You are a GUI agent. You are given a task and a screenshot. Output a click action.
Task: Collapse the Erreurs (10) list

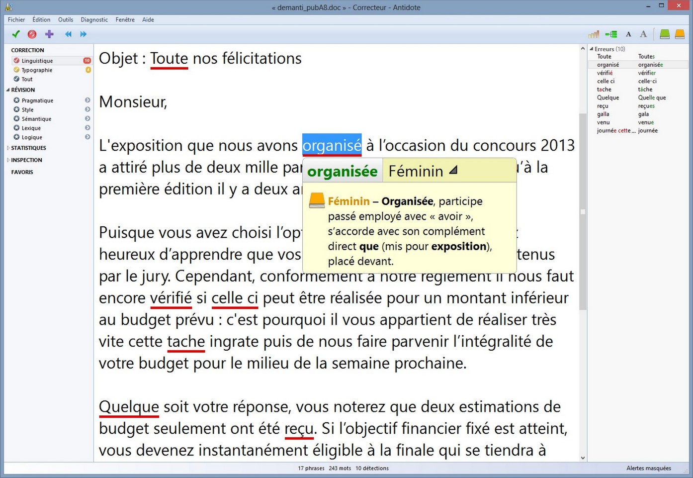point(592,49)
